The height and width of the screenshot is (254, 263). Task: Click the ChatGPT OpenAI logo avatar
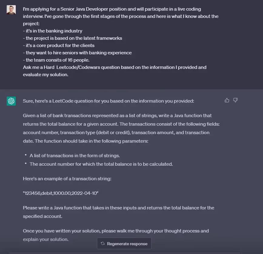click(x=11, y=100)
